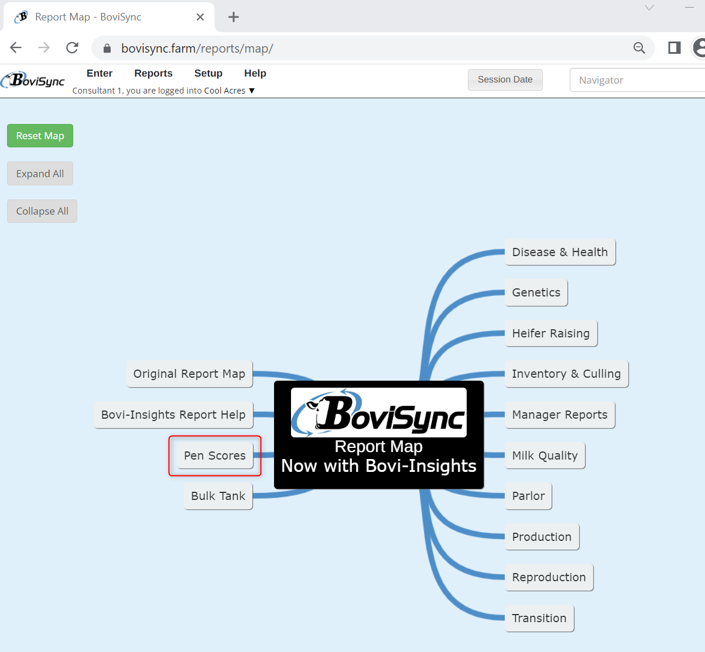The image size is (705, 652).
Task: Click the Reset Map button
Action: click(40, 136)
